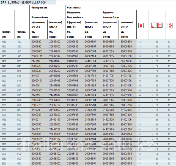Click the small red square pallet icon
Viewport: 176px width, 166px height.
click(154, 25)
